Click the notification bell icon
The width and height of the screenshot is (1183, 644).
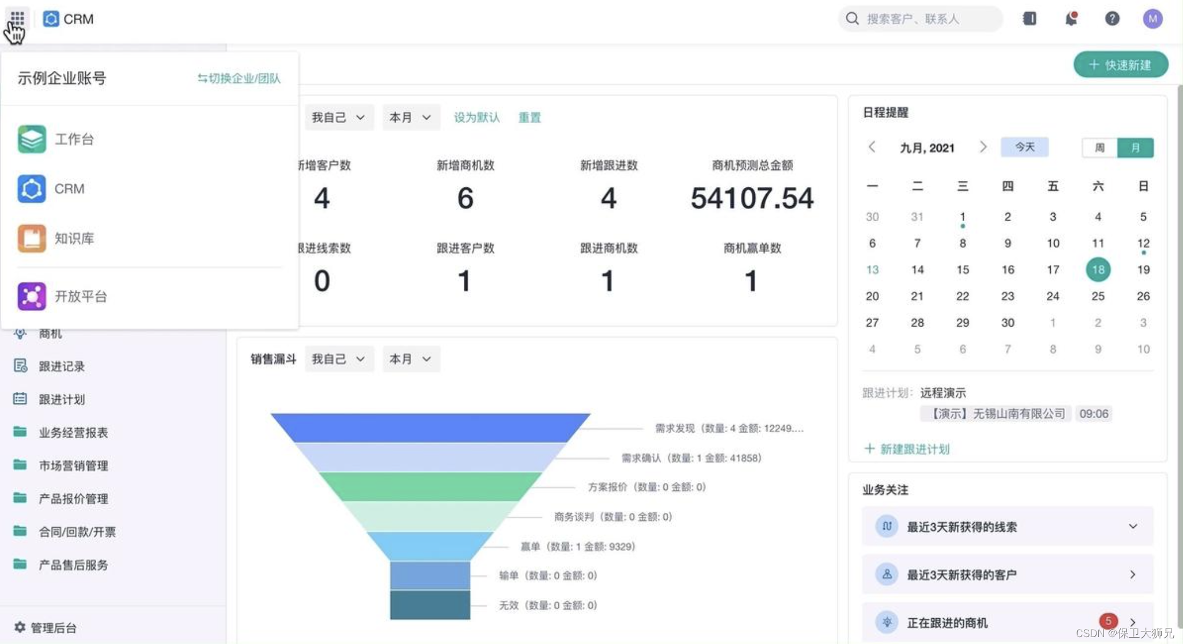pos(1070,19)
